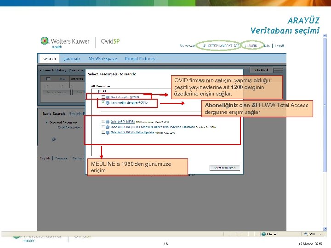Click the View Saved button
Screen dimensions: 331x248
[x=261, y=70]
